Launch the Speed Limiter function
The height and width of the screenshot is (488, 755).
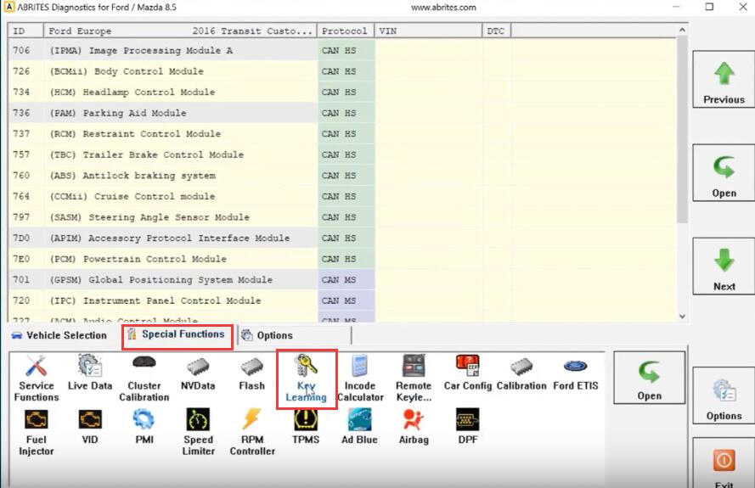(198, 432)
